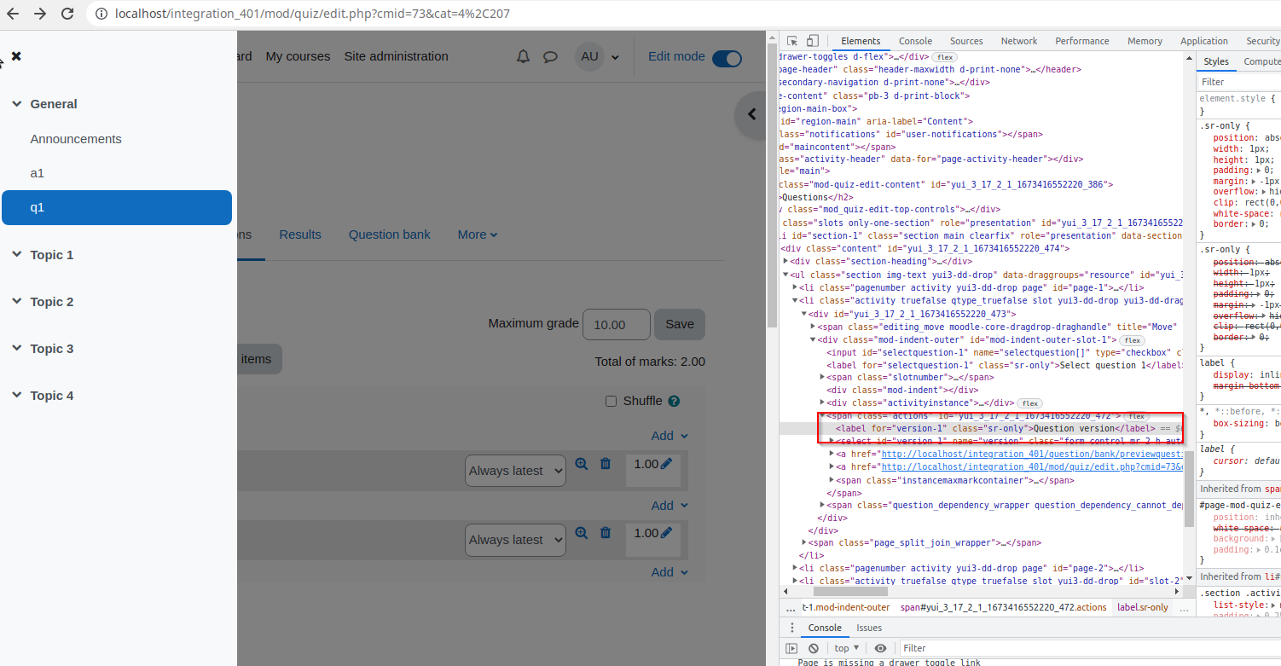
Task: Open Announcements in the course index
Action: point(76,139)
